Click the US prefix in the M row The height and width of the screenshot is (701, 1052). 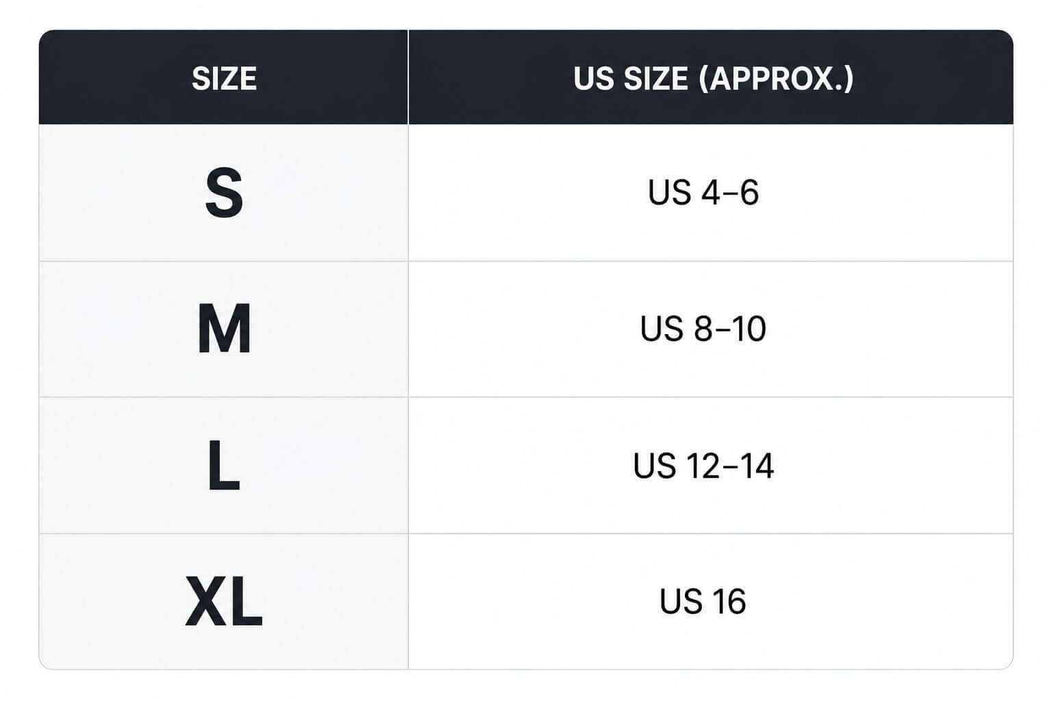(x=662, y=329)
